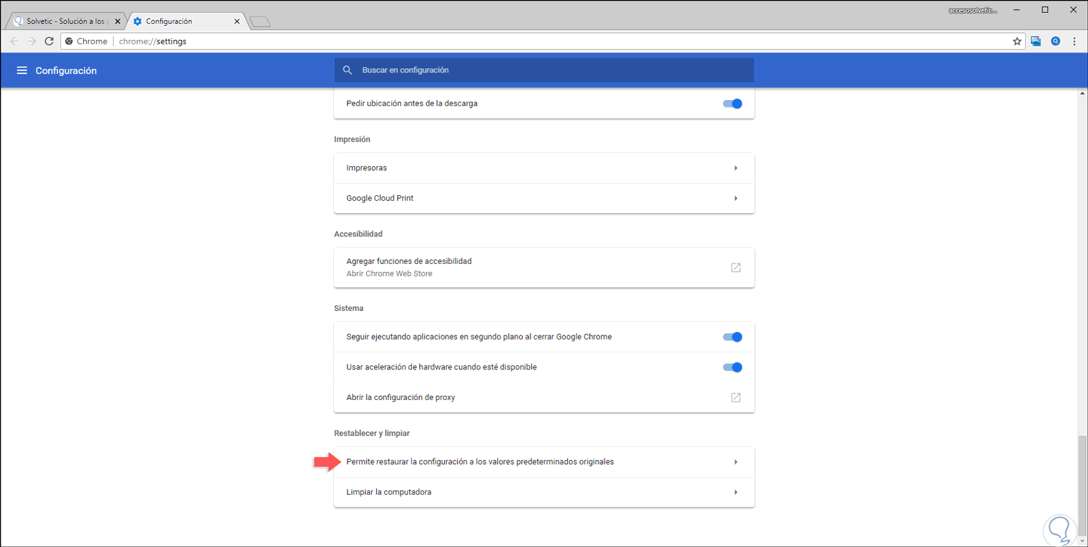Open restore settings to original defaults
Screen dimensions: 1088x547
[544, 462]
